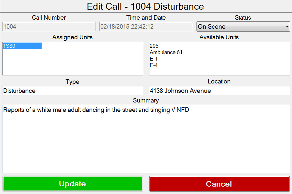This screenshot has height=194, width=292.
Task: Select unit E-4 in Available Units
Action: (154, 65)
